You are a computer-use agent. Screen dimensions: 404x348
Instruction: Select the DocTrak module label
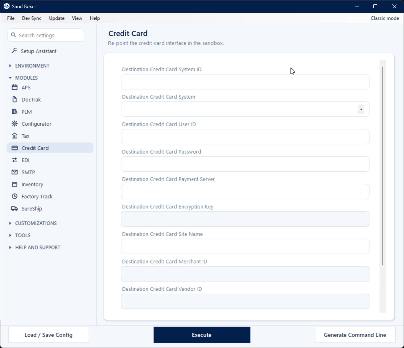(x=31, y=100)
